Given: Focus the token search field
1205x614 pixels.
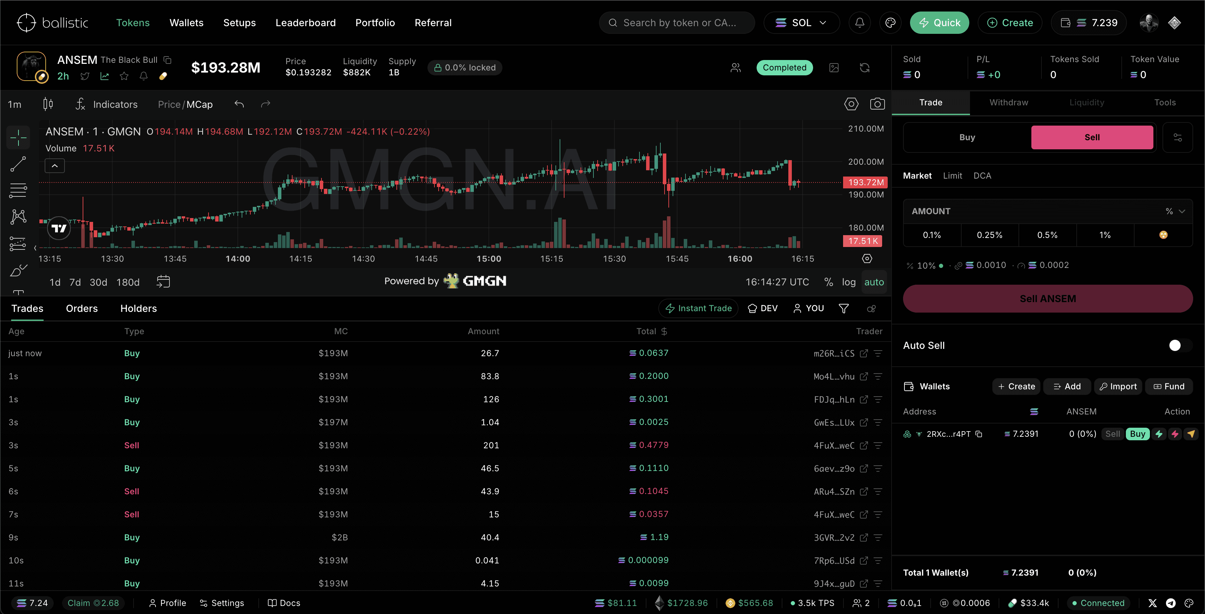Looking at the screenshot, I should [677, 22].
